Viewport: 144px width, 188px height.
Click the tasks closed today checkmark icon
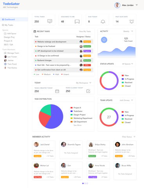(x=88, y=91)
